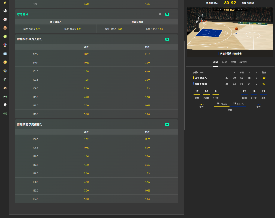Click BB badge on 附加洛杉磯湖人總分
The height and width of the screenshot is (218, 275).
click(167, 39)
